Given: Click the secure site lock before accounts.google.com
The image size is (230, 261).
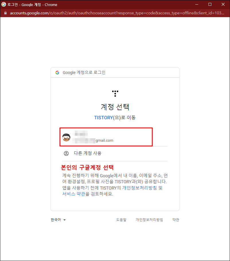Looking at the screenshot, I should click(5, 13).
